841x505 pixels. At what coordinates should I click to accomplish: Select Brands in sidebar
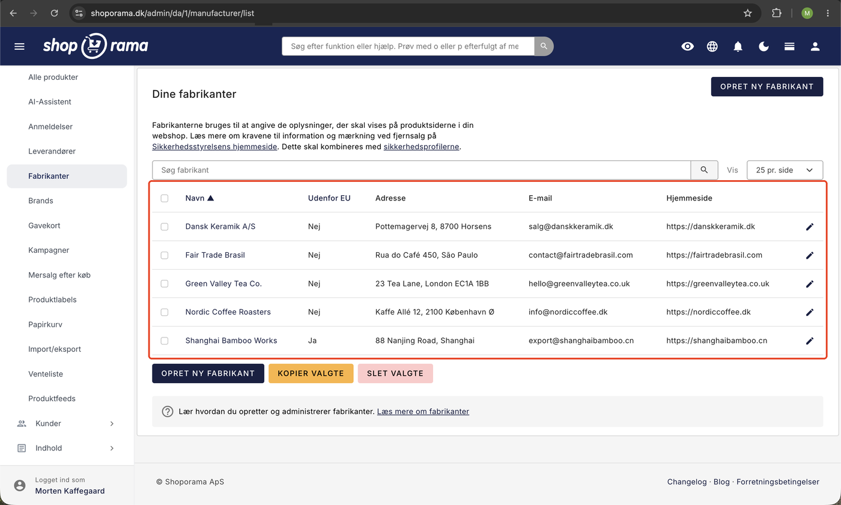coord(41,201)
